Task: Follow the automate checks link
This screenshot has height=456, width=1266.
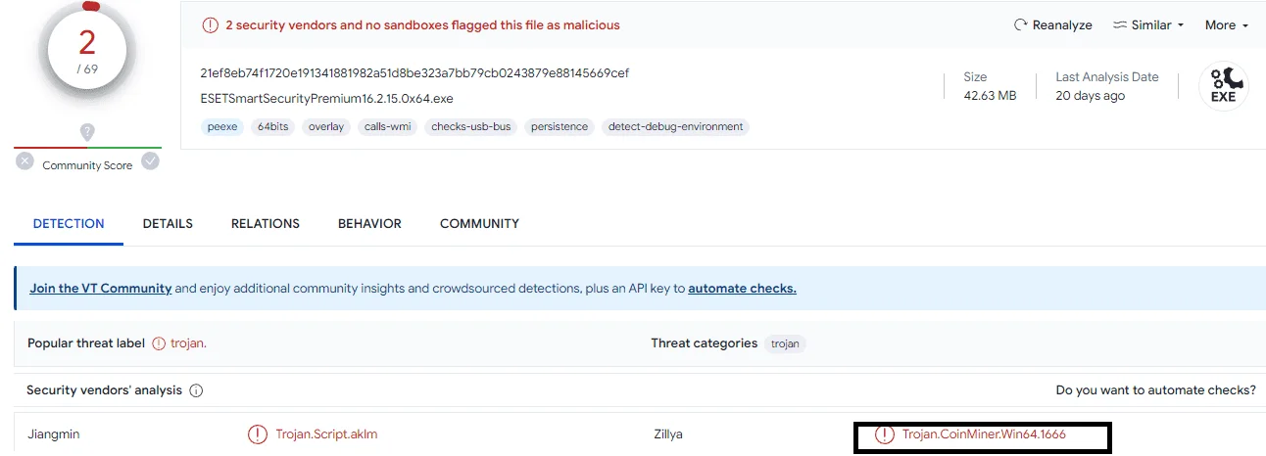Action: (742, 289)
